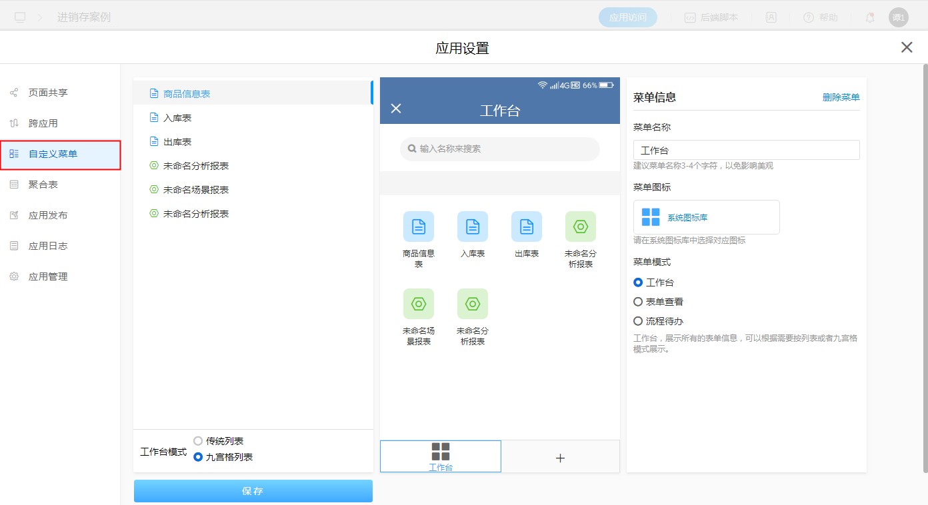Choose 流程待办 menu mode
Viewport: 928px width, 505px height.
coord(638,321)
